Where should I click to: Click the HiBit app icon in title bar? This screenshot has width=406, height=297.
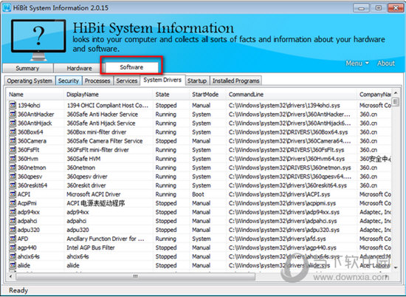(x=7, y=8)
